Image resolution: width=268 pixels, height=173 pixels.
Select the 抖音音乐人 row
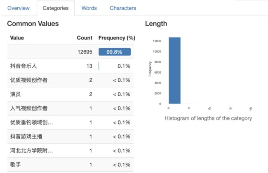71,66
